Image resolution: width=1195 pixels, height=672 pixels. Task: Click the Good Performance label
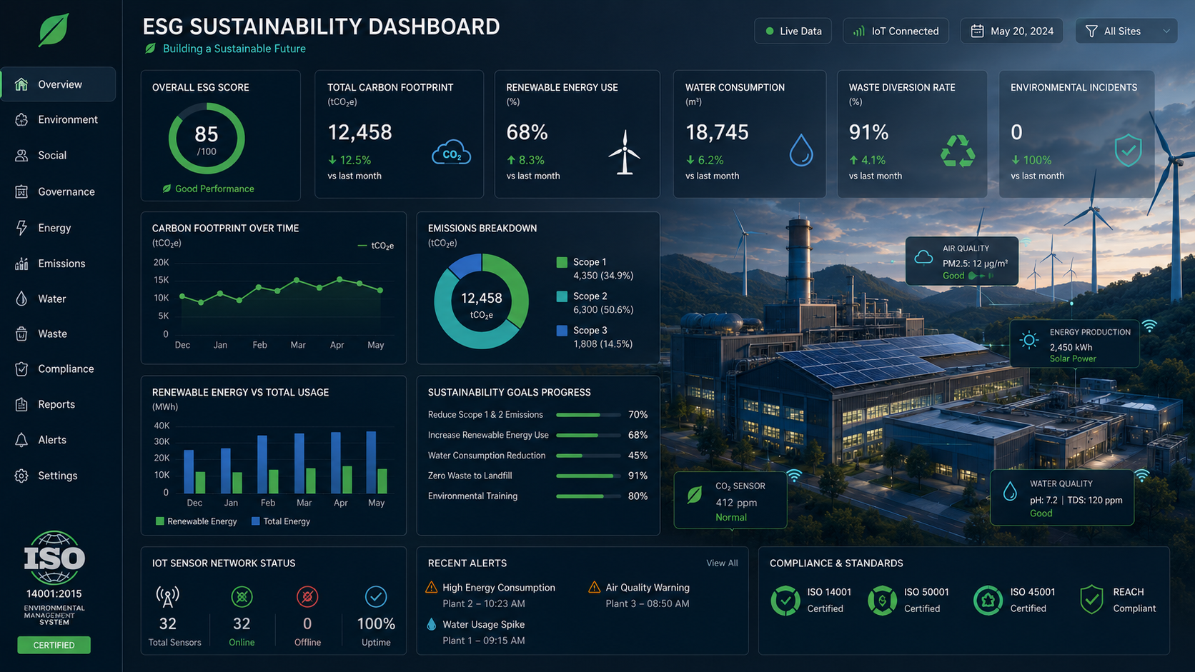[x=208, y=189]
